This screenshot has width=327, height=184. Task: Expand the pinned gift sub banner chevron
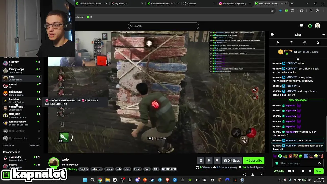(x=298, y=59)
